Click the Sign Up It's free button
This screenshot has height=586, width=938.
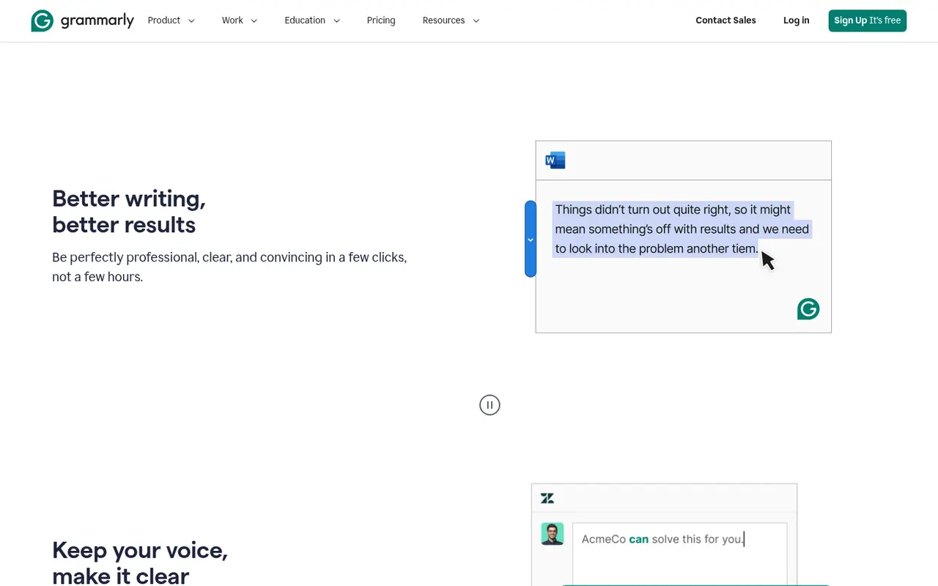pyautogui.click(x=868, y=21)
